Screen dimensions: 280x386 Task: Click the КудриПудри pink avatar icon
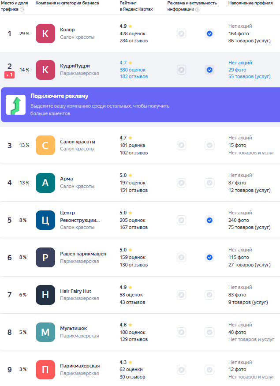45,70
